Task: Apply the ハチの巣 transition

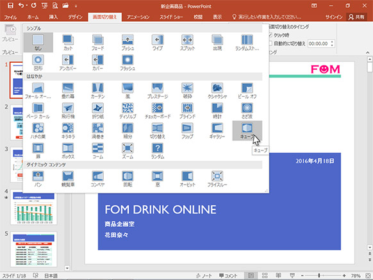Action: tap(38, 131)
